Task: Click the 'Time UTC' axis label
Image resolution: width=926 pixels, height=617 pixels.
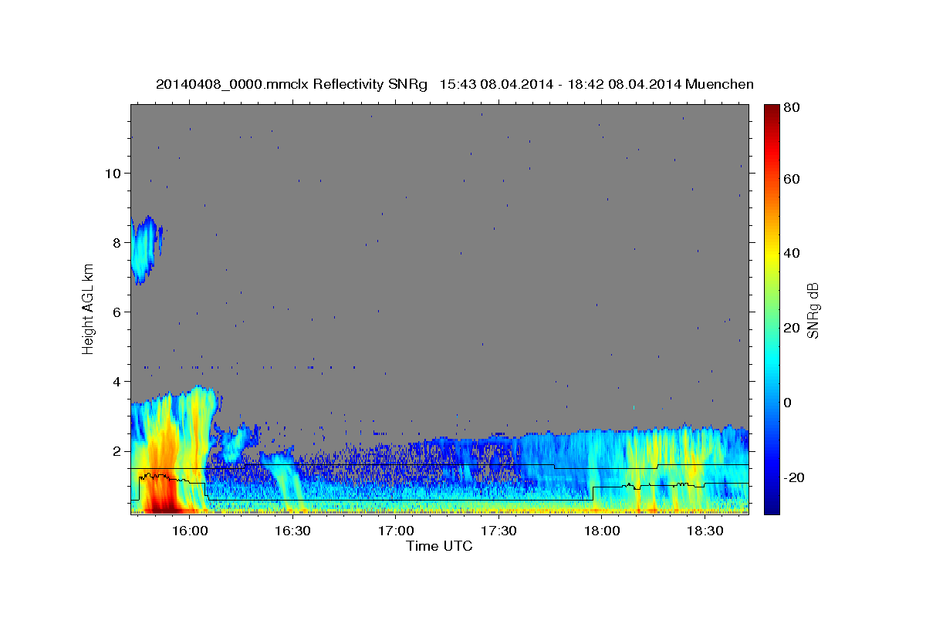Action: [x=439, y=546]
